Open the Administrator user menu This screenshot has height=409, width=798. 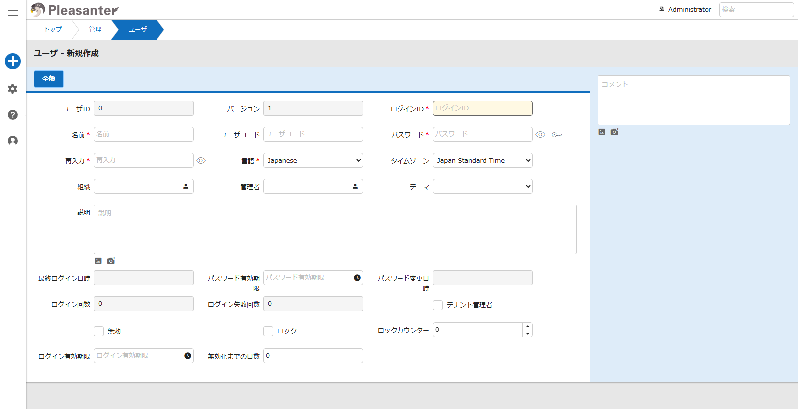tap(685, 9)
